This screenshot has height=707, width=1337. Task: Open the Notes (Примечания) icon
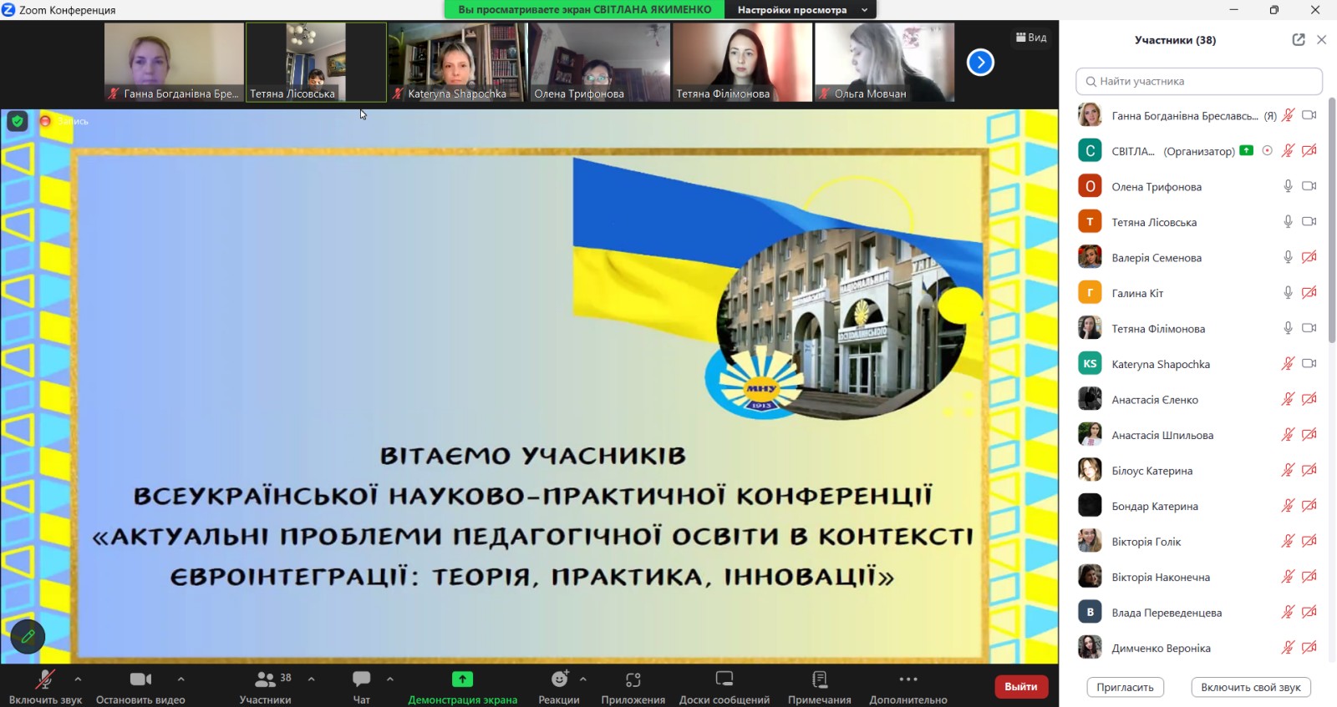coord(819,679)
